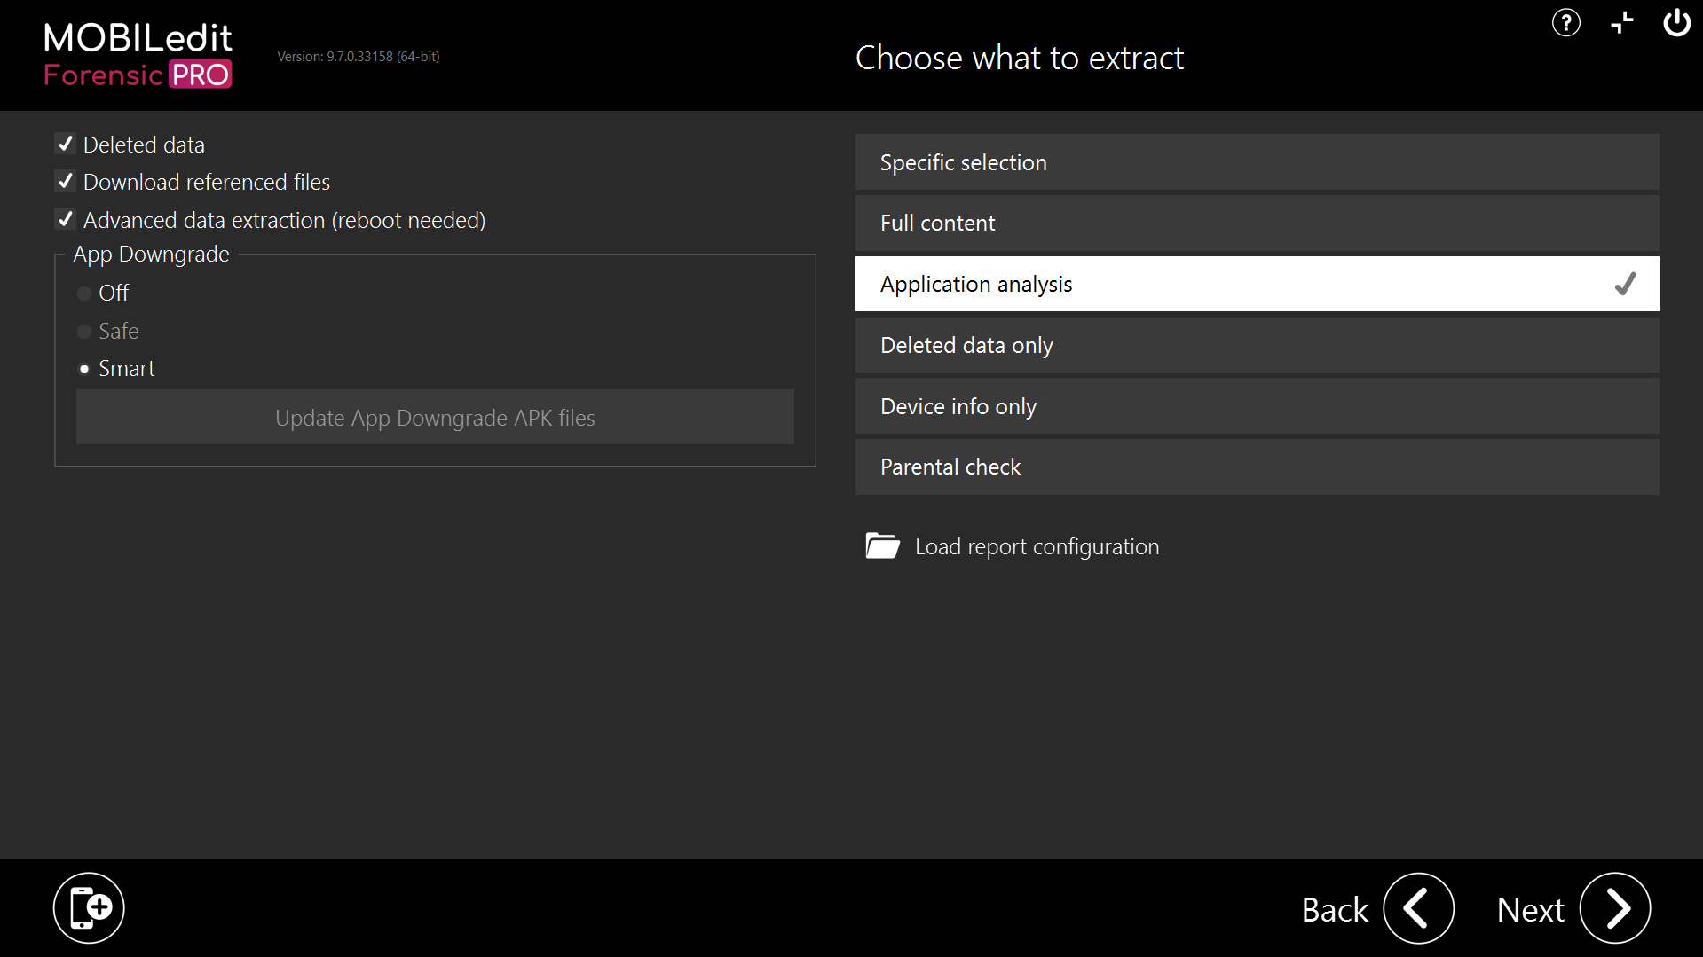Viewport: 1703px width, 957px height.
Task: Click the Application analysis checkmark icon
Action: (x=1624, y=284)
